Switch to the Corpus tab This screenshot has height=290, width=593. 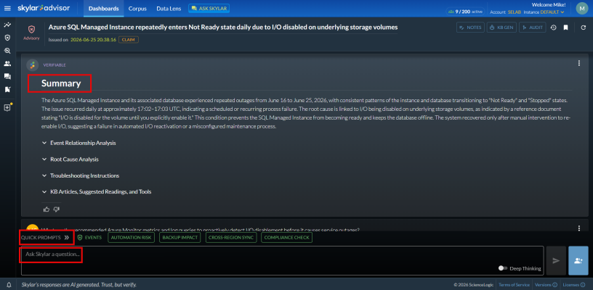coord(137,9)
